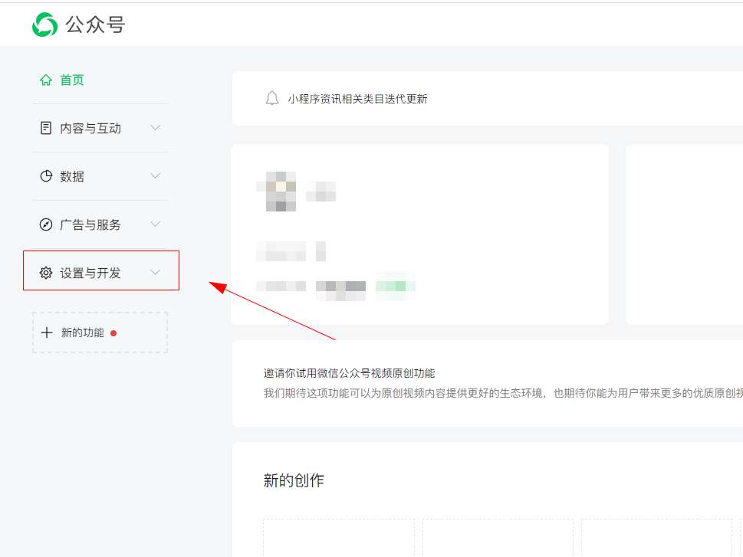
Task: Click the 公众号 title text
Action: pos(95,25)
